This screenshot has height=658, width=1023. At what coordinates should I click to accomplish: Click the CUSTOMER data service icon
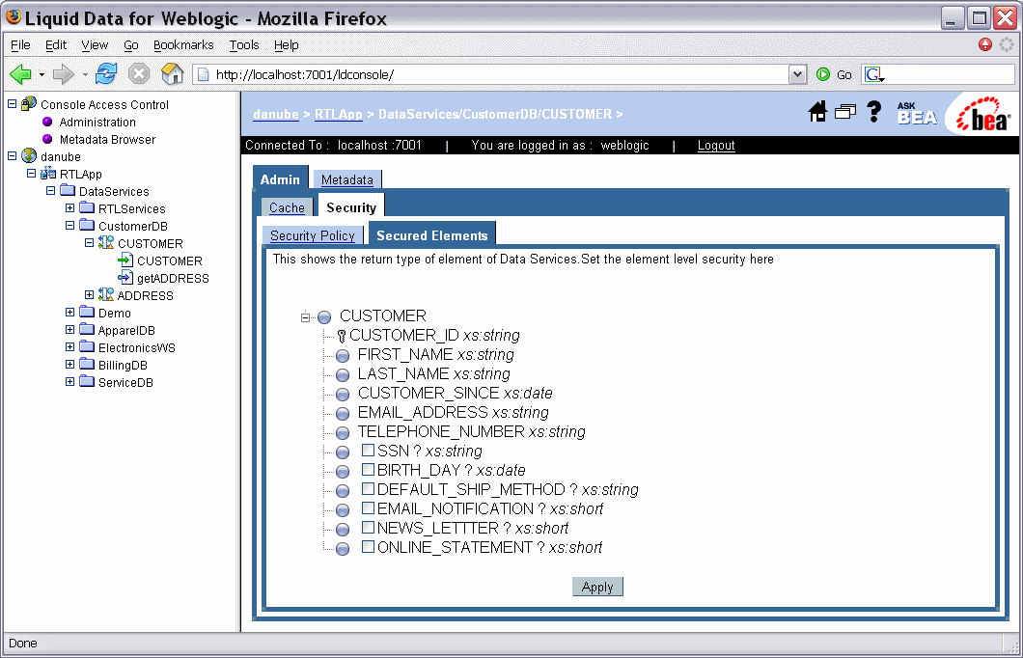tap(106, 242)
